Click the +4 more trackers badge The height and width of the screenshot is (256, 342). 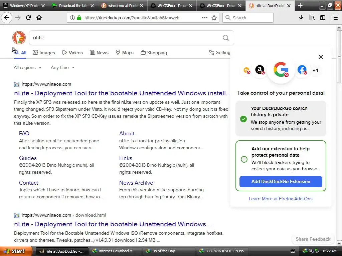315,70
